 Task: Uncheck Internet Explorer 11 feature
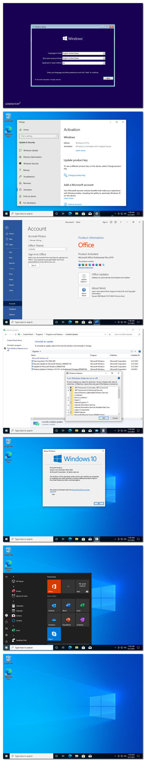[x=71, y=403]
